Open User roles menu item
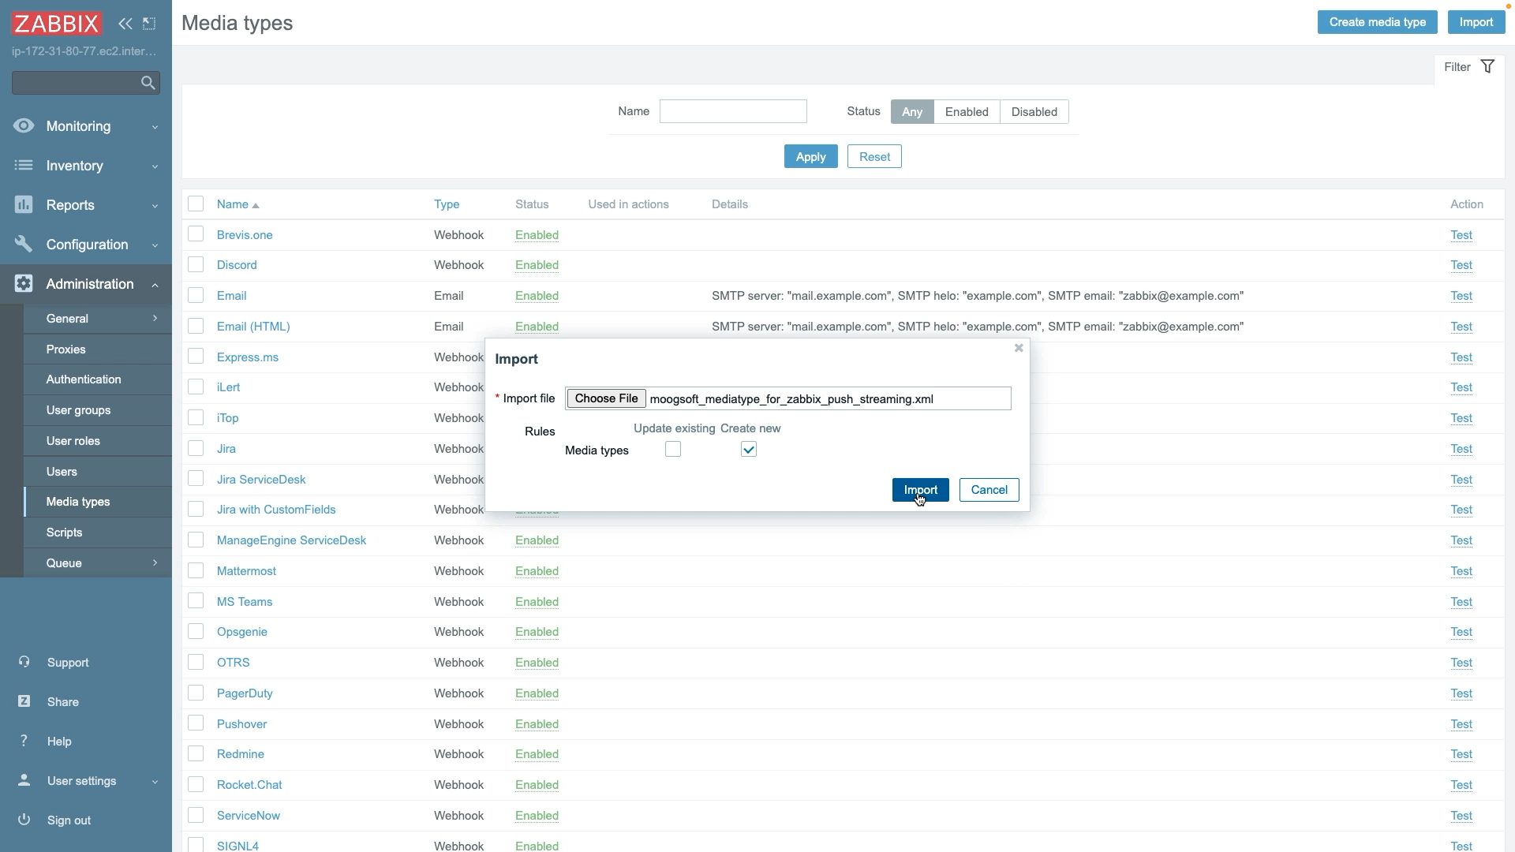Screen dimensions: 1515x852 pyautogui.click(x=98, y=441)
